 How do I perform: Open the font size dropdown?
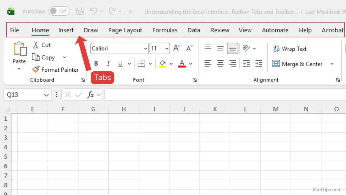click(167, 48)
